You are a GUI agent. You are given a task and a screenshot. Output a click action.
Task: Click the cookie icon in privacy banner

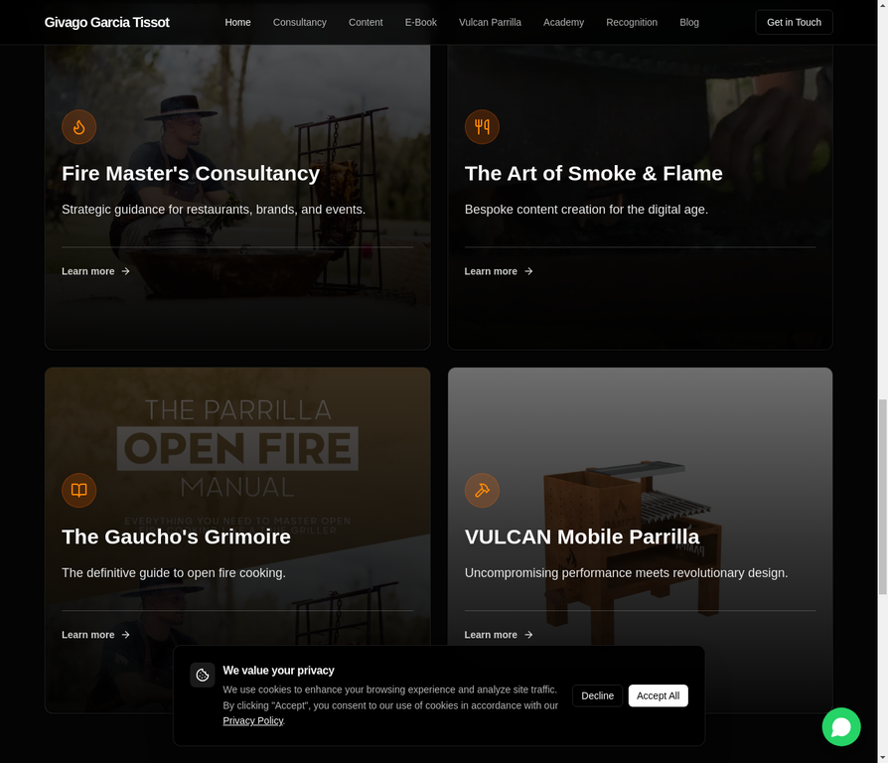(x=203, y=676)
